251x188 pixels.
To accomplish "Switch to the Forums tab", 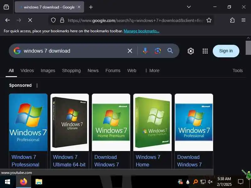I will coord(113,70).
